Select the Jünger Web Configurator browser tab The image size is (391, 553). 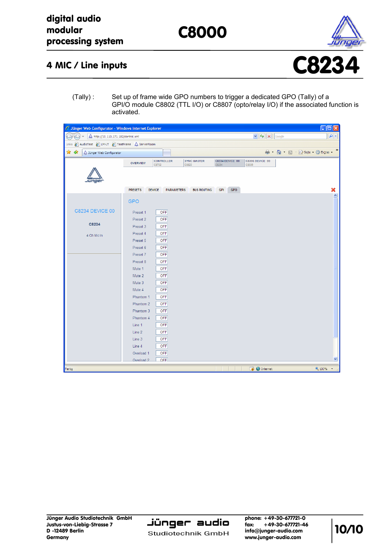(123, 153)
